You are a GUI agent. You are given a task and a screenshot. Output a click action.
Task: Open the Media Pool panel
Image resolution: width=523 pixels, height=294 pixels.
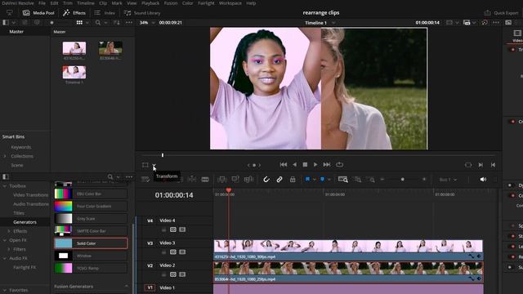(38, 13)
